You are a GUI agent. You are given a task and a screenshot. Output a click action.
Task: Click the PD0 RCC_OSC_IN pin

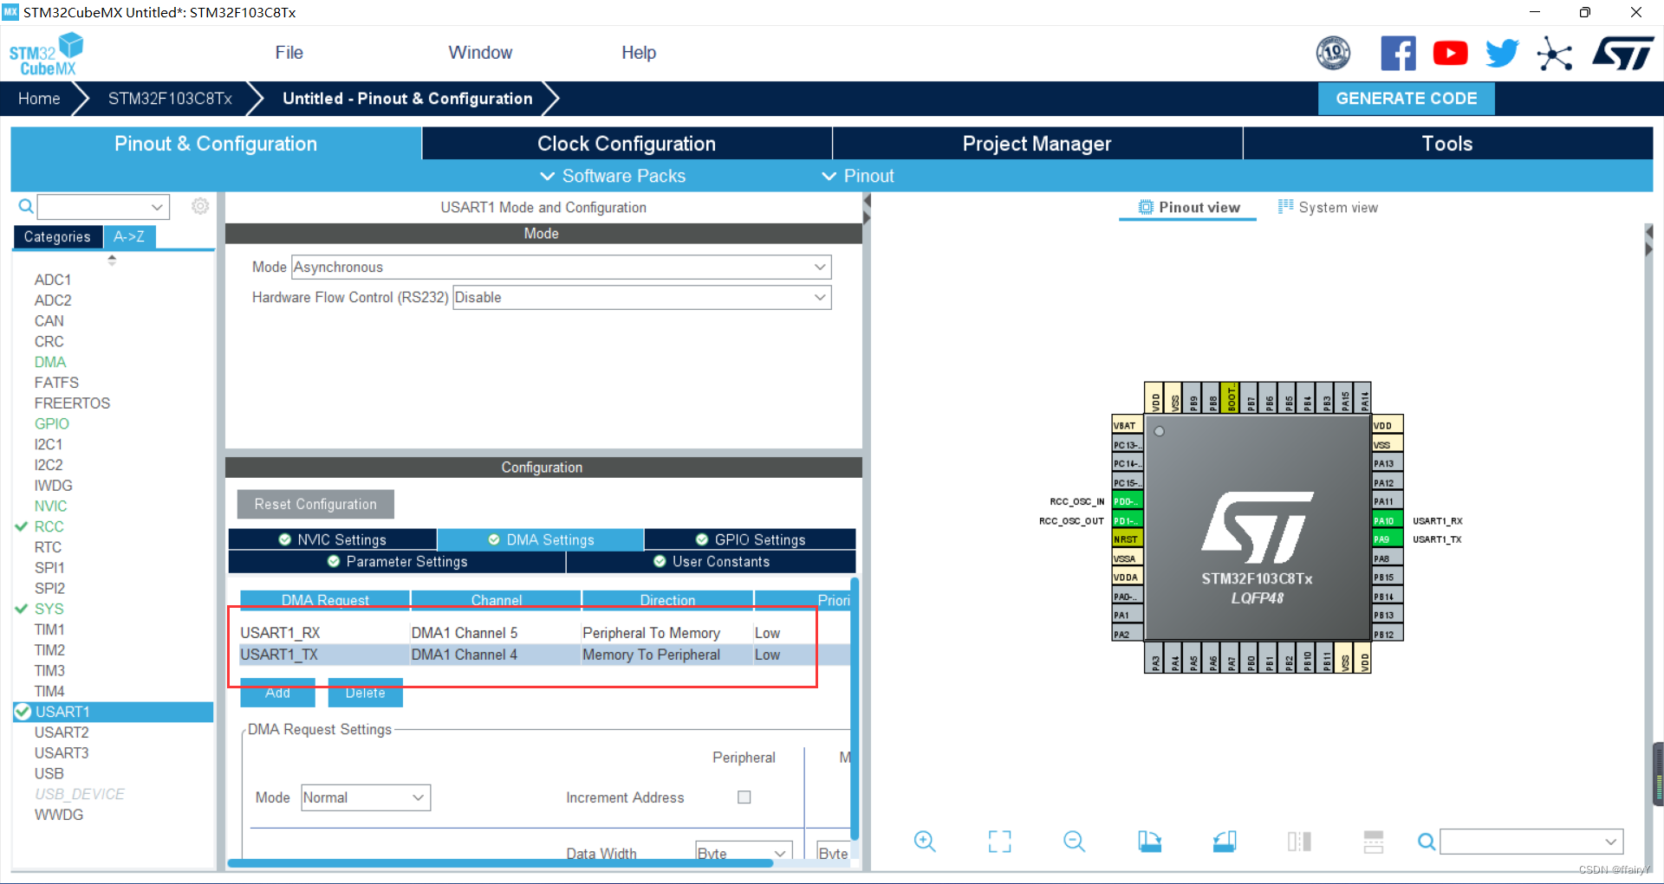pos(1128,501)
